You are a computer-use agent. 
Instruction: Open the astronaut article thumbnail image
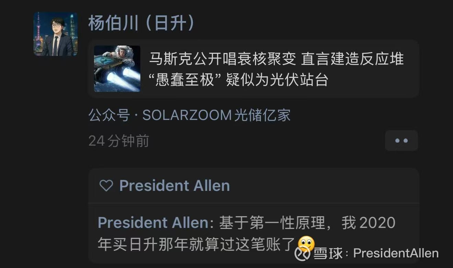point(117,69)
